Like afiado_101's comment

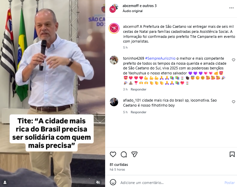[x=234, y=102]
